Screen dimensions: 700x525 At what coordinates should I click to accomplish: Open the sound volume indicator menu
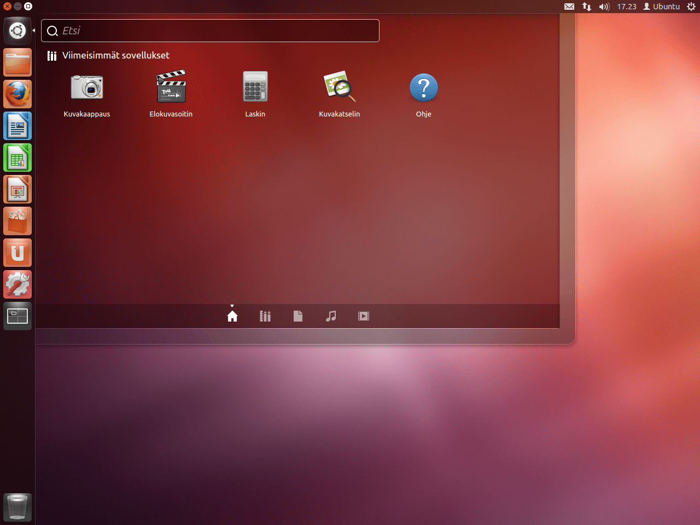pos(604,7)
